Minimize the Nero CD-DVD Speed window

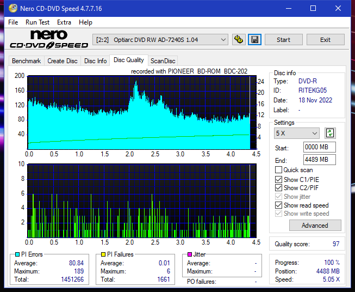click(289, 8)
